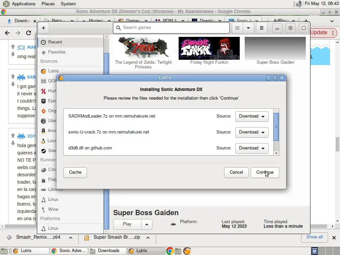This screenshot has width=340, height=255.
Task: Open the Chrome tab search chevron
Action: click(332, 21)
